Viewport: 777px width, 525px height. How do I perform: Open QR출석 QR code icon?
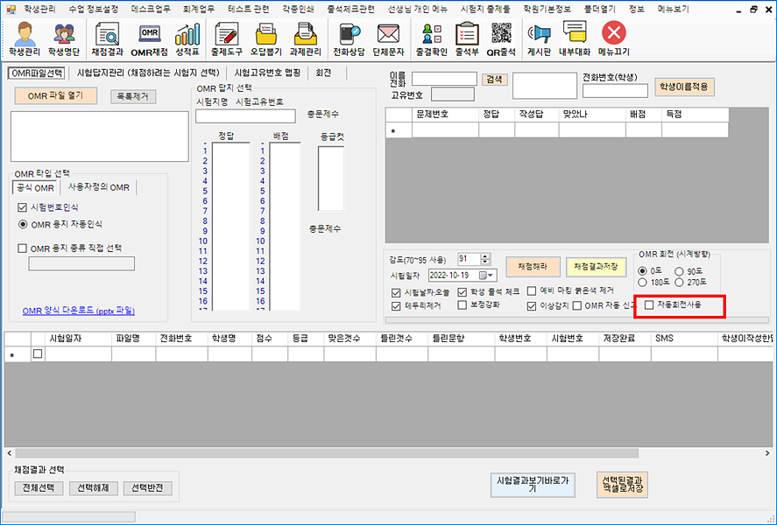pos(501,38)
